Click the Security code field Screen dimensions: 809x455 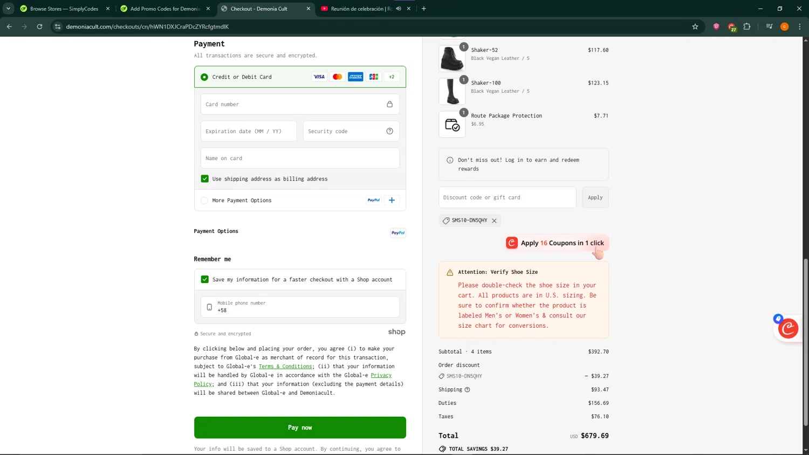351,131
